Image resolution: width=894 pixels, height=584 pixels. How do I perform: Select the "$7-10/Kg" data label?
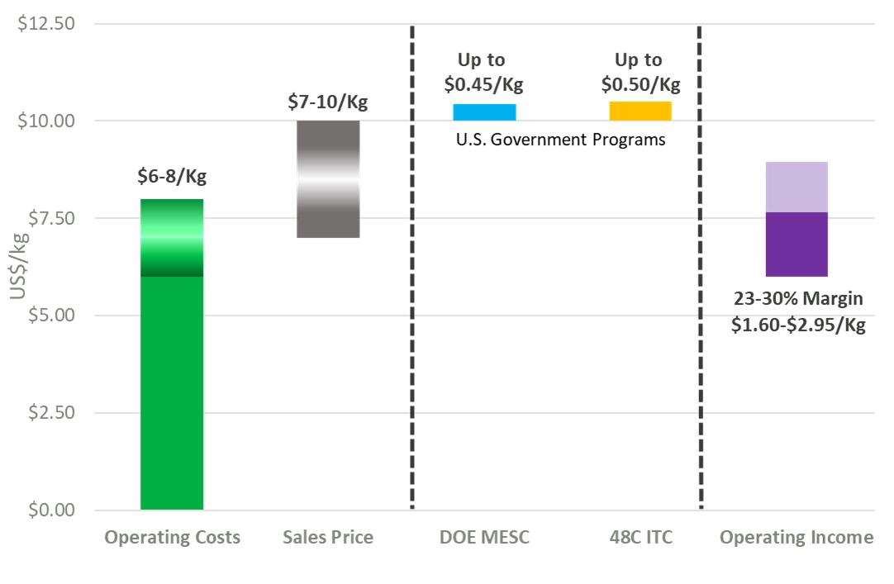coord(328,103)
